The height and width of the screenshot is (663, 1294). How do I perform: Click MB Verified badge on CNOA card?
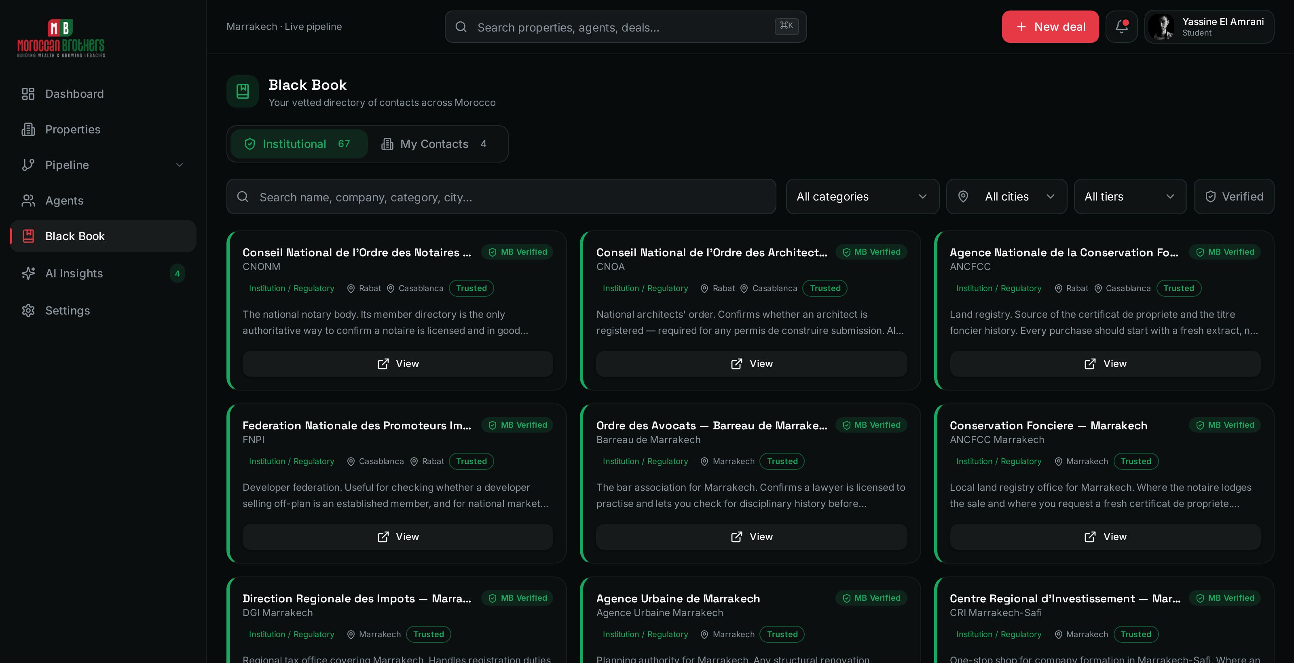pos(871,252)
